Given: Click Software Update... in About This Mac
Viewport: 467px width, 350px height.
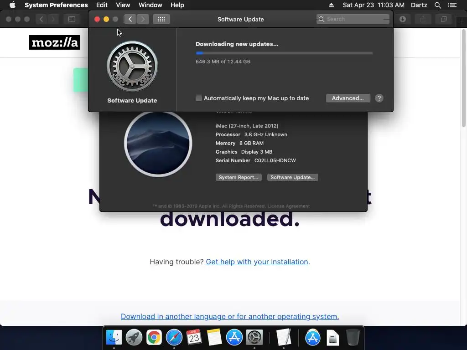Looking at the screenshot, I should click(x=292, y=177).
